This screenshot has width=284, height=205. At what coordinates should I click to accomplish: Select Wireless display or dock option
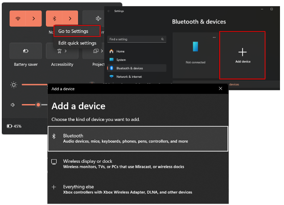click(138, 164)
